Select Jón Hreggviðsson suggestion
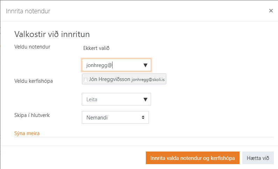Screen dimensions: 278x169 tap(124, 79)
